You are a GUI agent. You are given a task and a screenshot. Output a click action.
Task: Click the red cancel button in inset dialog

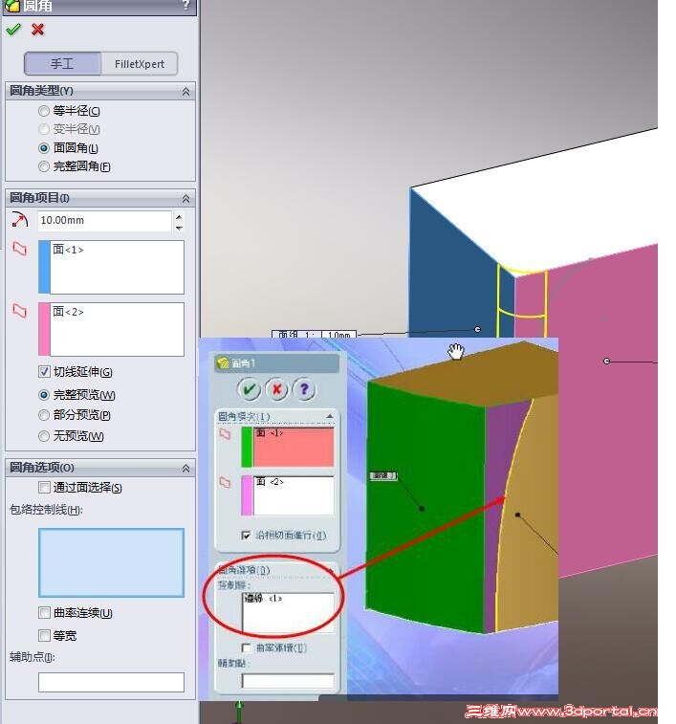(276, 389)
